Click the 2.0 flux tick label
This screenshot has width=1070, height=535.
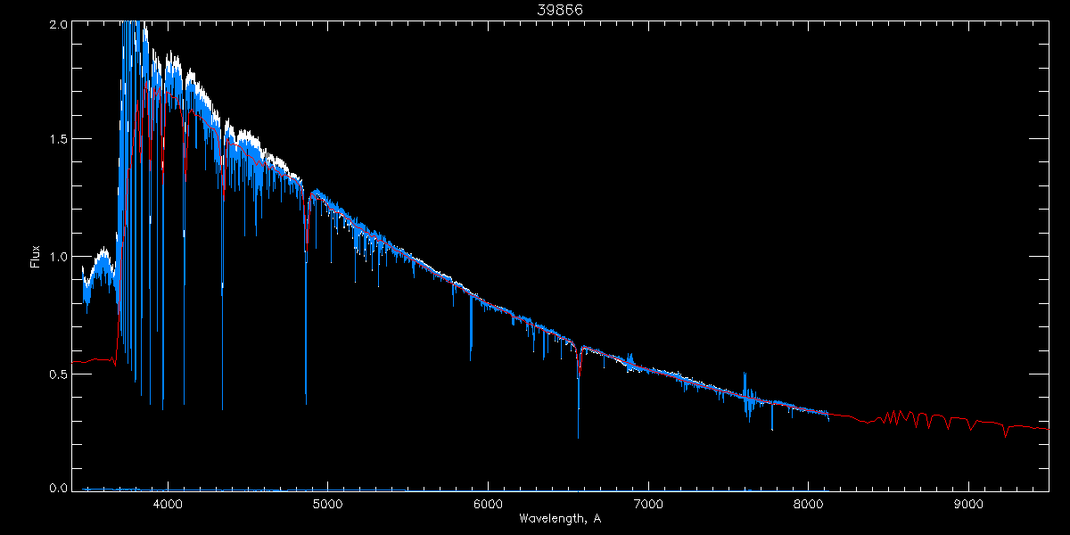tap(58, 25)
